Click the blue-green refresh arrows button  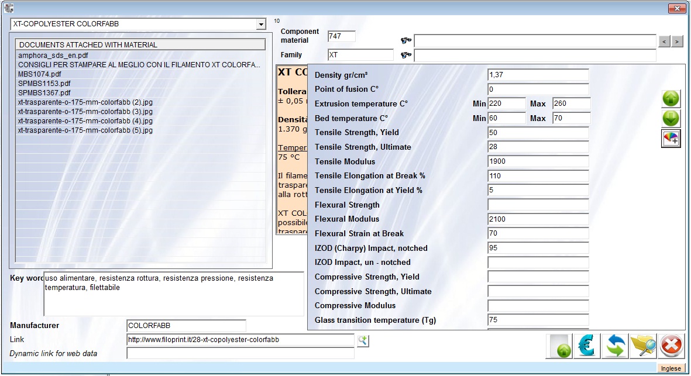(615, 346)
